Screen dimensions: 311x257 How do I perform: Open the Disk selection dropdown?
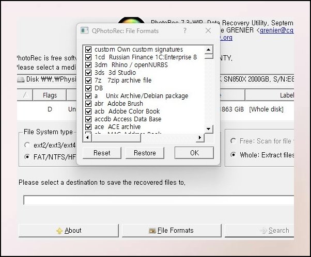coord(155,79)
